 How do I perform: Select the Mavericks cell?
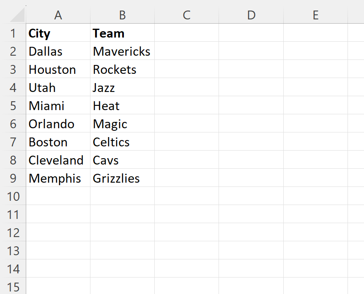coord(122,51)
